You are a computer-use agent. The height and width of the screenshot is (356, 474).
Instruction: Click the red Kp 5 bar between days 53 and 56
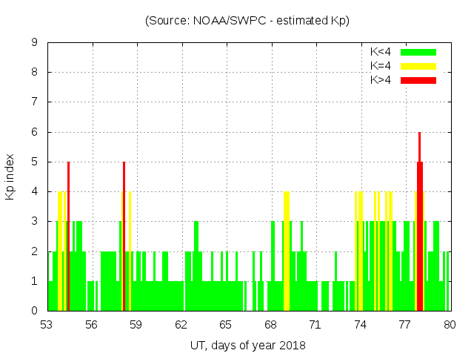point(68,237)
